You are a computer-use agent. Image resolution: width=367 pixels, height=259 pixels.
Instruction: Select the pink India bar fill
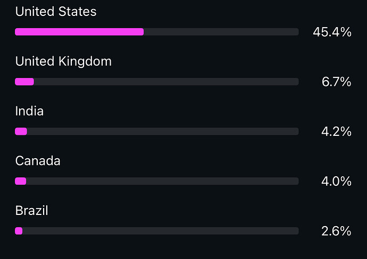[x=21, y=131]
